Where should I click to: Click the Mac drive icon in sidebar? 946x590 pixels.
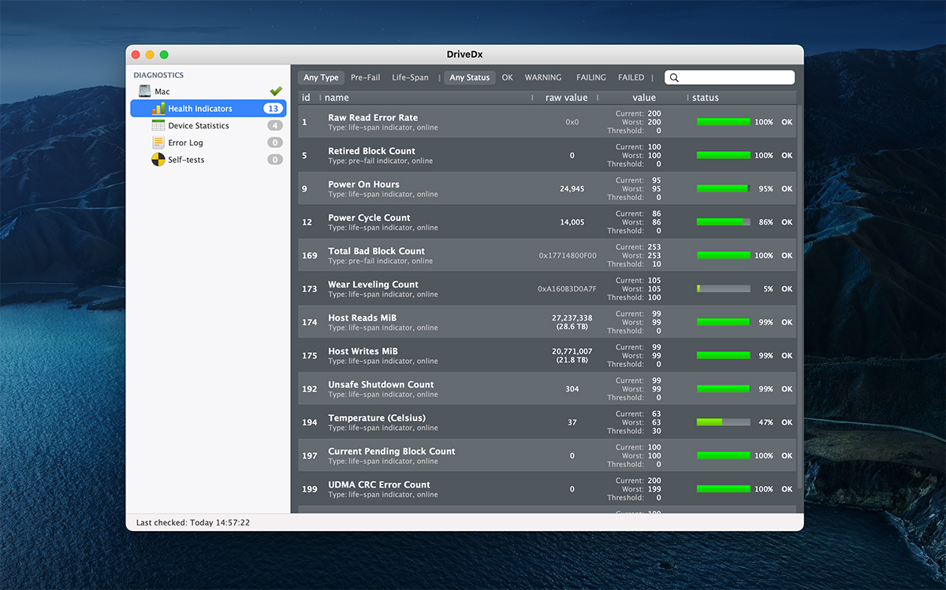[145, 91]
